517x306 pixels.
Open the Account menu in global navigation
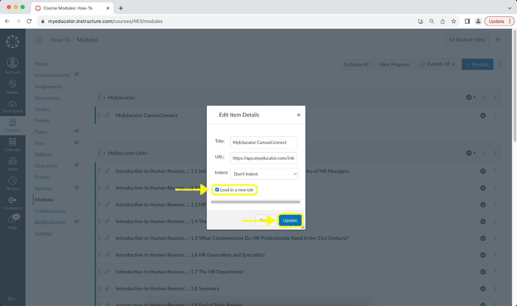coord(13,66)
